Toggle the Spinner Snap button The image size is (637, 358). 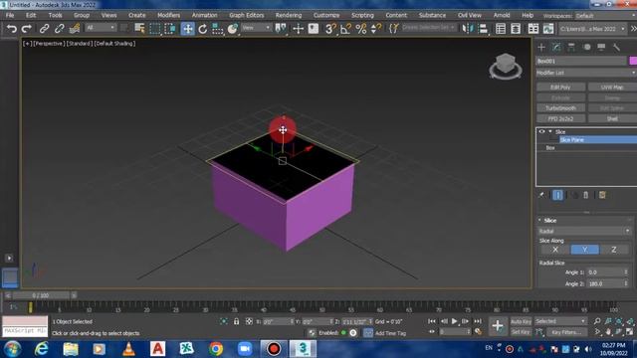[x=376, y=29]
